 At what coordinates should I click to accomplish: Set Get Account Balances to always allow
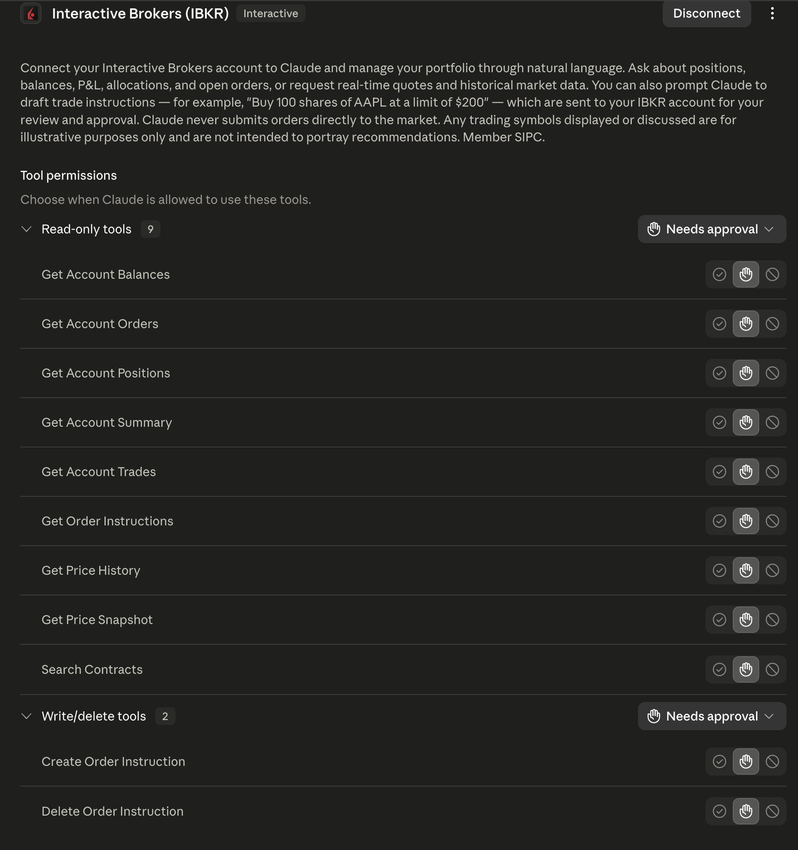coord(719,274)
